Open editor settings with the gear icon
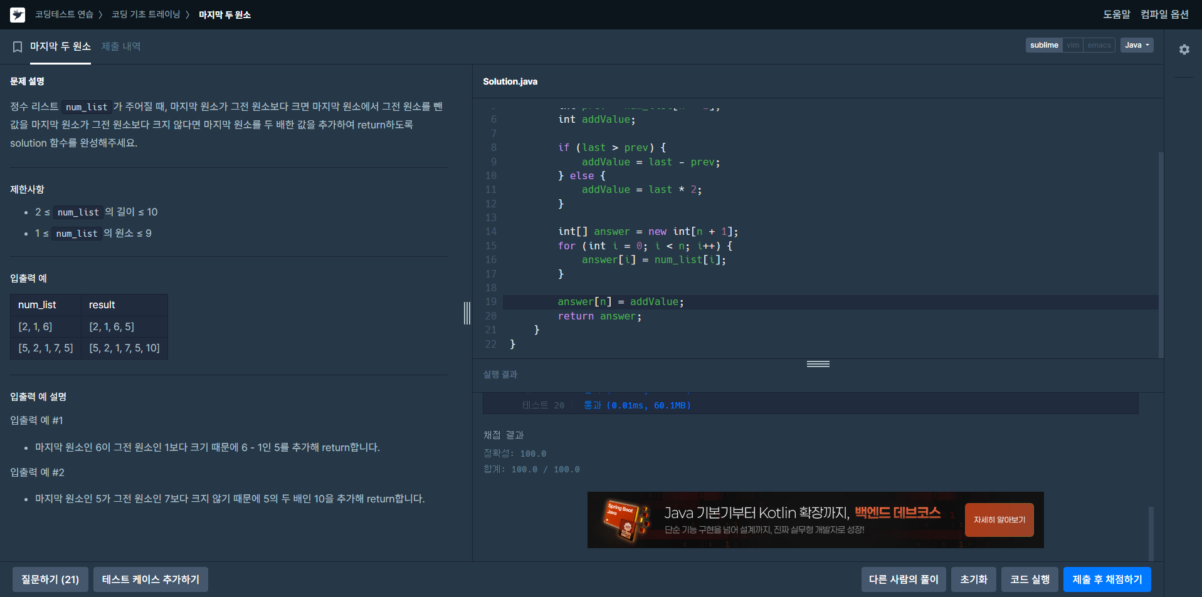 (1184, 49)
